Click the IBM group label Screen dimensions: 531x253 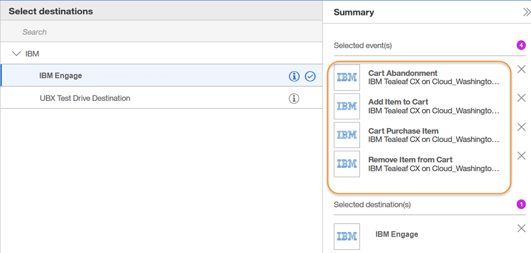click(x=32, y=54)
